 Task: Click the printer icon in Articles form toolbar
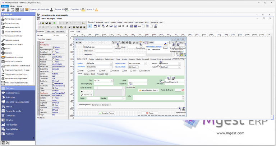click(x=127, y=42)
